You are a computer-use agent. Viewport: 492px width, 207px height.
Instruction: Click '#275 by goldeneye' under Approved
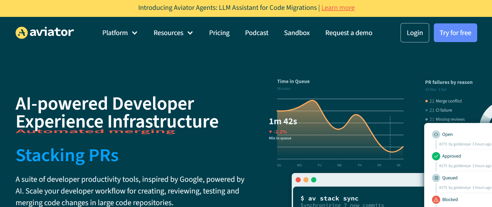[x=455, y=166]
